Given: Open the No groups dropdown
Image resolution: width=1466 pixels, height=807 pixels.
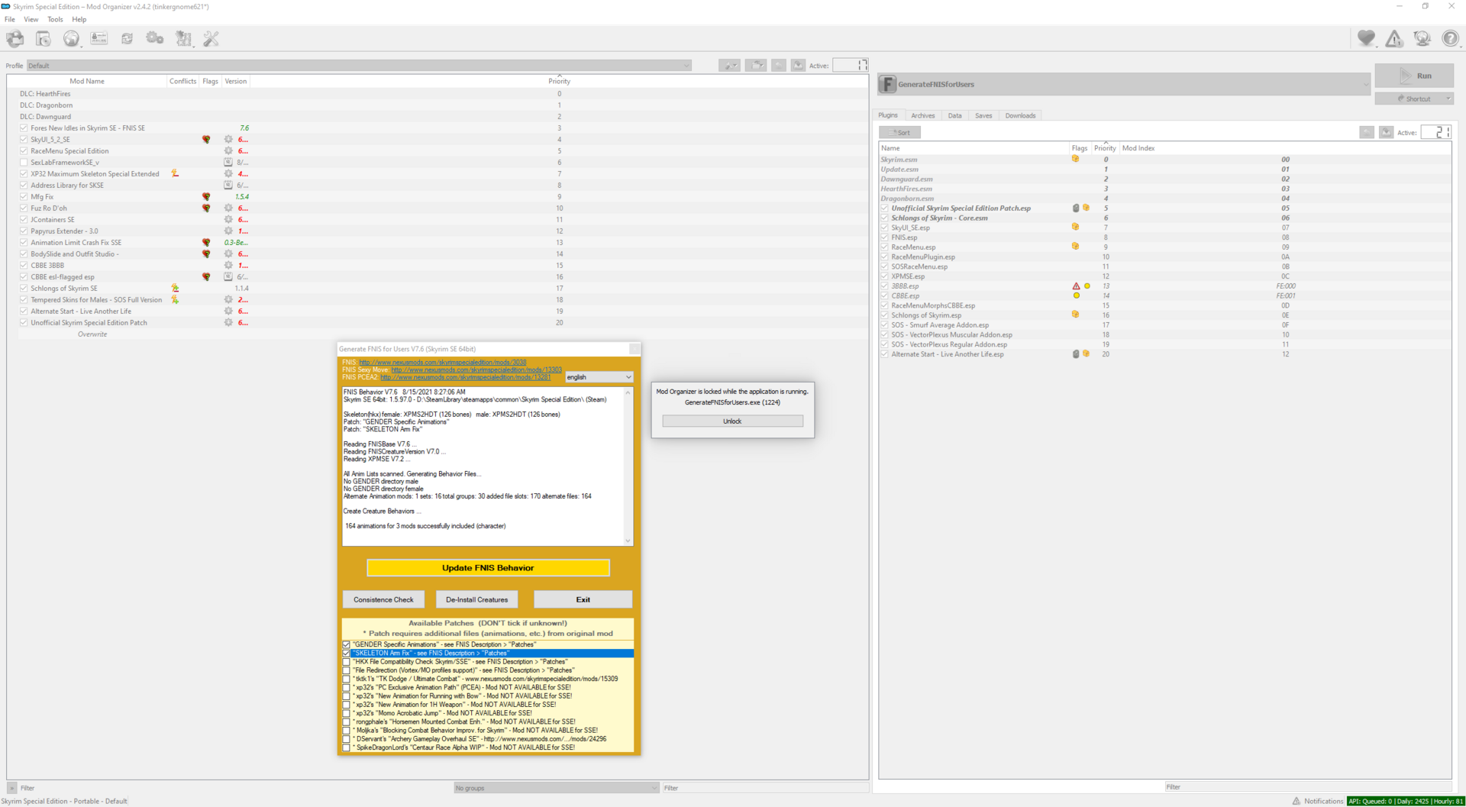Looking at the screenshot, I should pyautogui.click(x=556, y=788).
